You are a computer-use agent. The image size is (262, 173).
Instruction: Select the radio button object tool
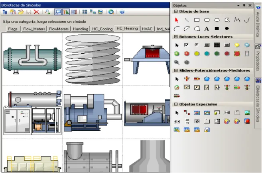[197, 45]
